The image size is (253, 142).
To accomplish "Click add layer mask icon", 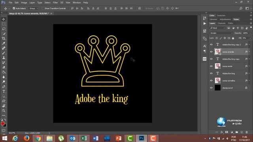I will point(227,132).
